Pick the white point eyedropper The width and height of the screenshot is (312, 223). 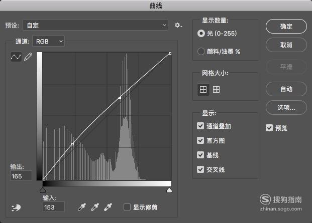click(108, 207)
